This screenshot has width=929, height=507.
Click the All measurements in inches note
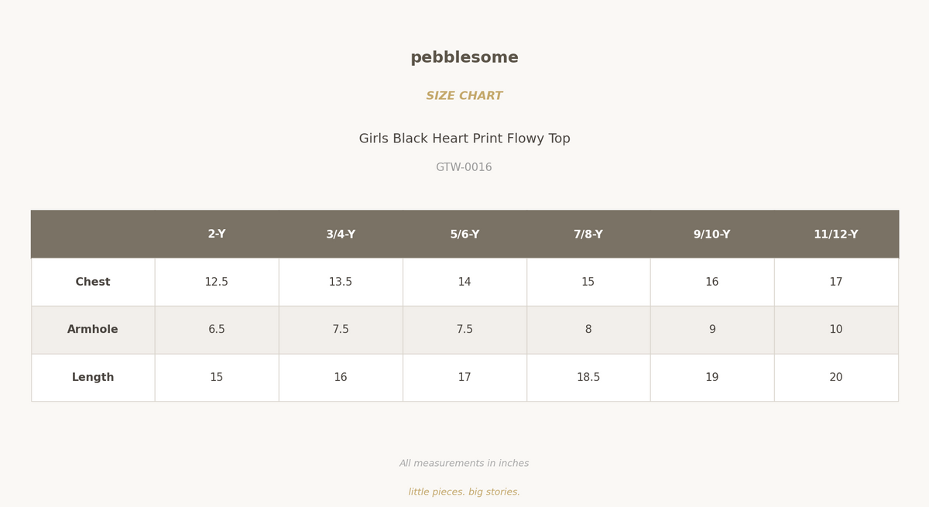click(x=464, y=464)
